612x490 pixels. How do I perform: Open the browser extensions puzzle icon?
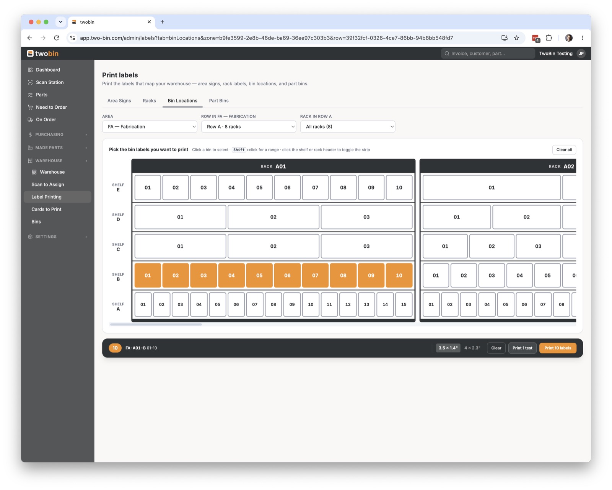point(549,38)
